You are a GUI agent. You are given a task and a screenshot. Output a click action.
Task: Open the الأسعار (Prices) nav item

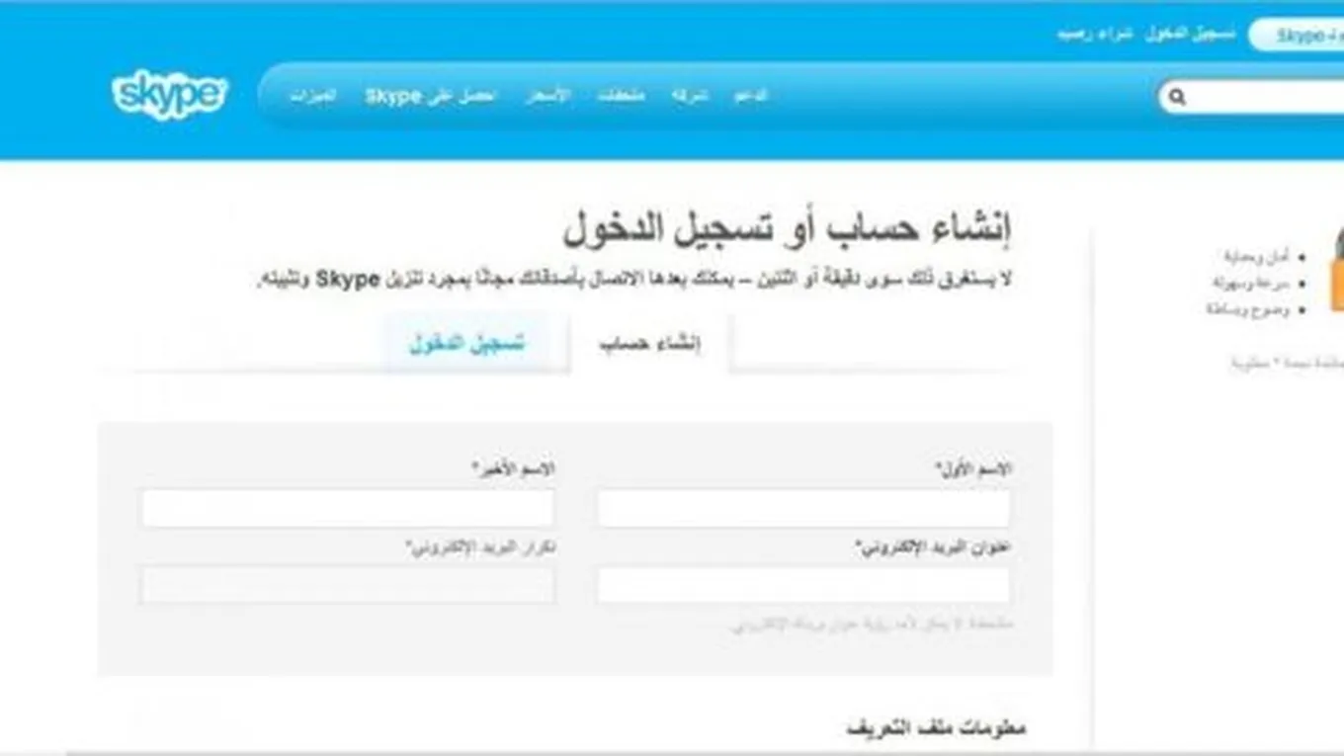pyautogui.click(x=546, y=96)
